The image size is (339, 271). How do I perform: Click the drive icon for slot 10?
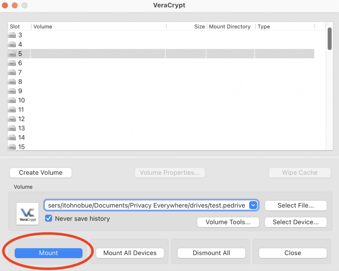[12, 100]
